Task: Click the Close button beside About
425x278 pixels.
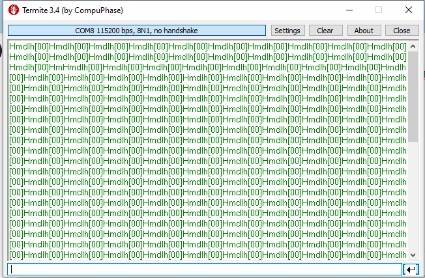Action: point(402,31)
